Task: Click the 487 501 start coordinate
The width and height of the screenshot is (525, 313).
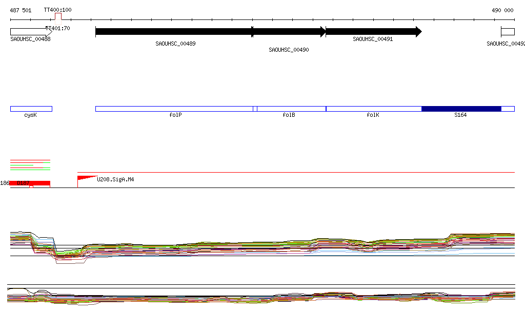Action: pos(21,10)
